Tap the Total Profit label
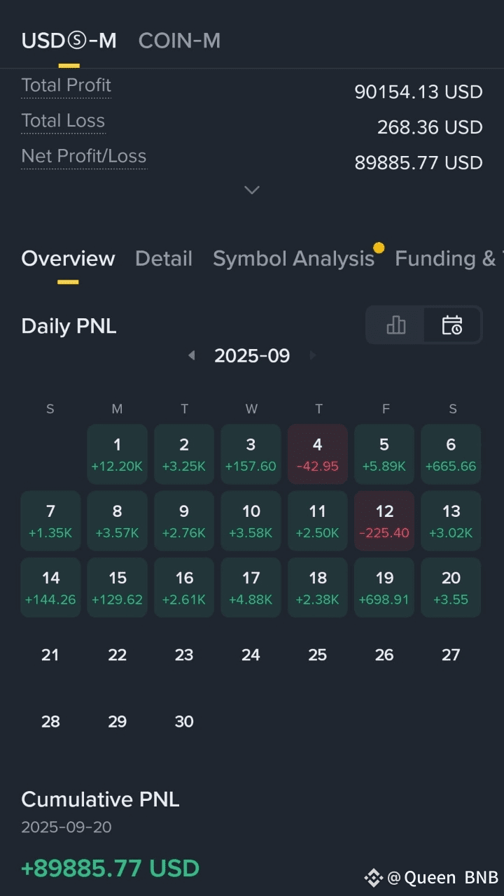This screenshot has height=896, width=504. tap(66, 85)
